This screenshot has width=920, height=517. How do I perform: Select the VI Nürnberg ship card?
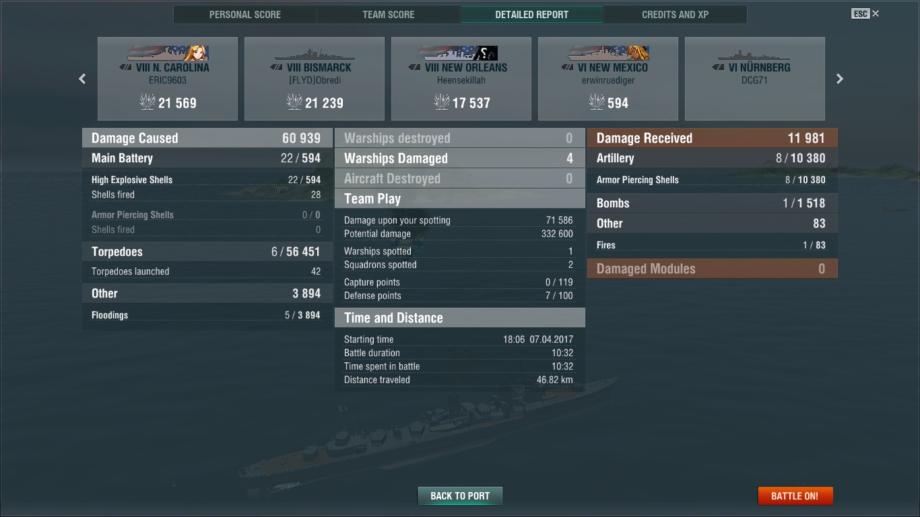pos(755,79)
